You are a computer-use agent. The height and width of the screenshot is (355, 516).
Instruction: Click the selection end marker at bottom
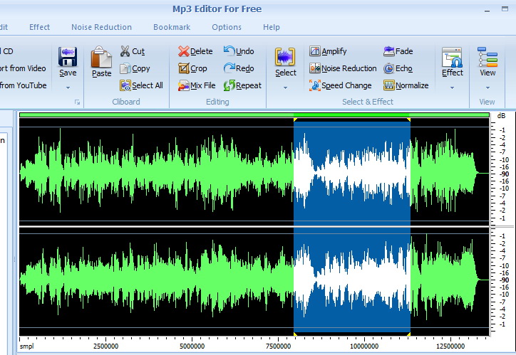point(408,334)
